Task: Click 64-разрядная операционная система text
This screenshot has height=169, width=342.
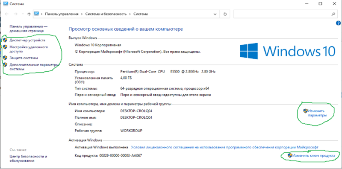Action: point(165,88)
